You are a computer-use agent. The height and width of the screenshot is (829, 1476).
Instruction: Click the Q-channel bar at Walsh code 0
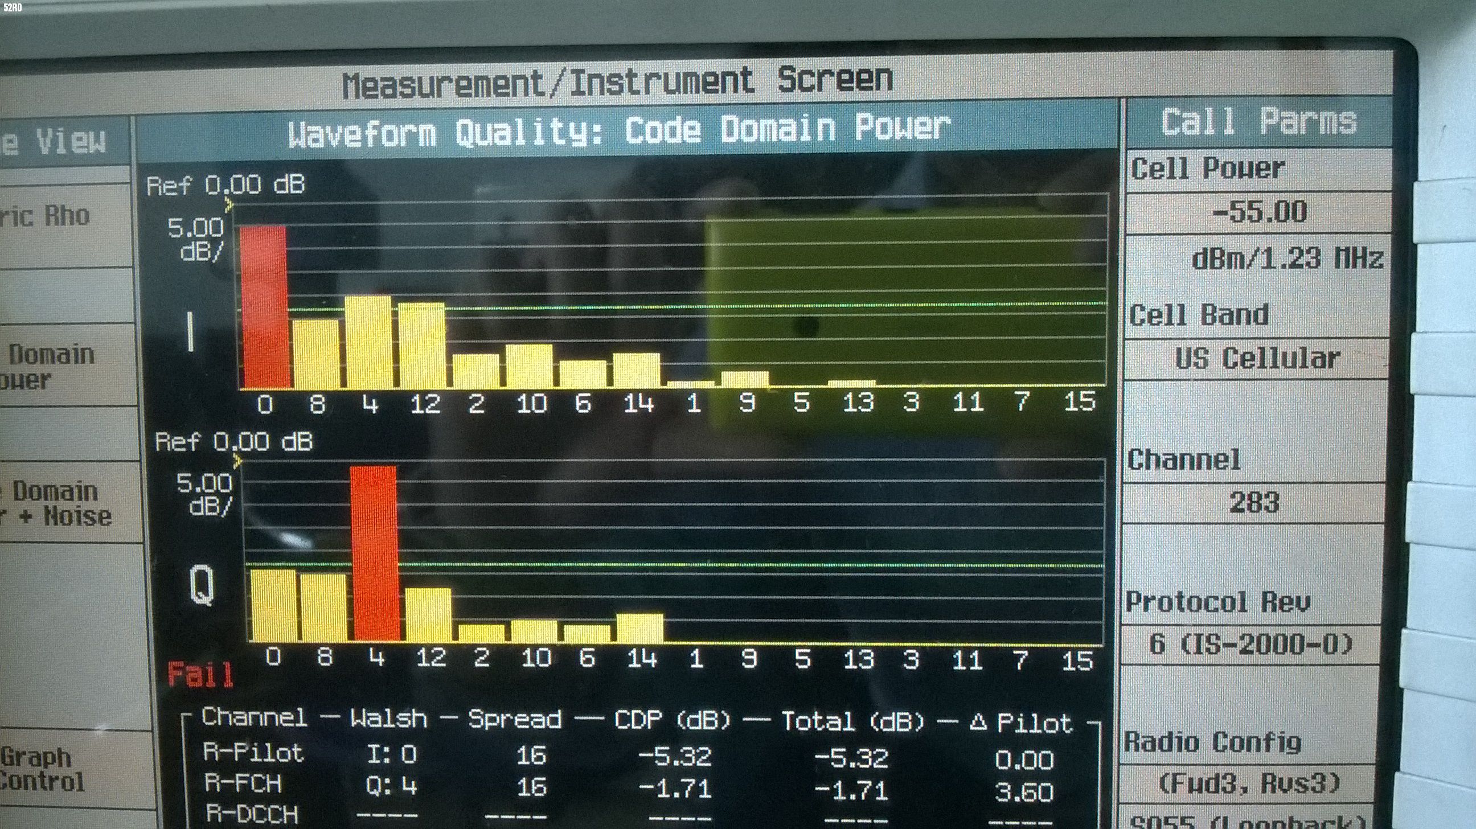point(274,605)
